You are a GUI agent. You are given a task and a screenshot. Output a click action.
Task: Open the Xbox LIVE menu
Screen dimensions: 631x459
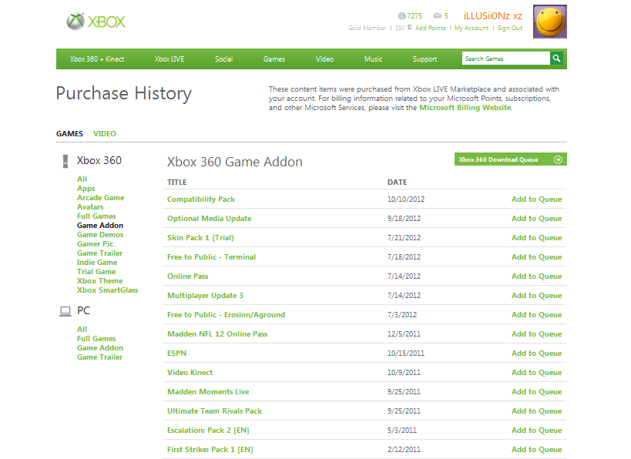tap(169, 59)
